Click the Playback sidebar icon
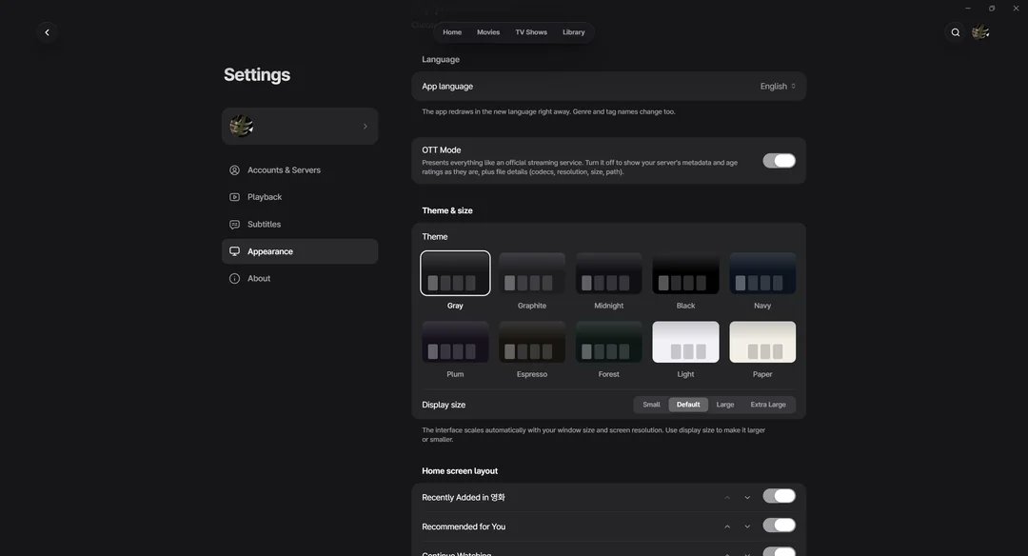 coord(234,197)
